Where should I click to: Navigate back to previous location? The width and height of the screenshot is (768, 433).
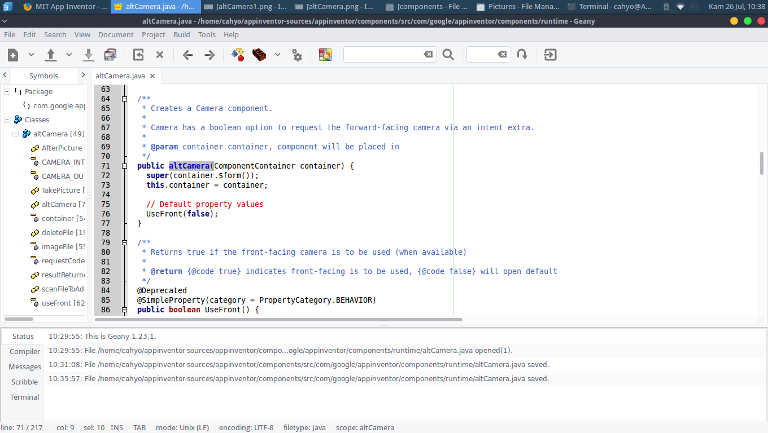pos(188,55)
